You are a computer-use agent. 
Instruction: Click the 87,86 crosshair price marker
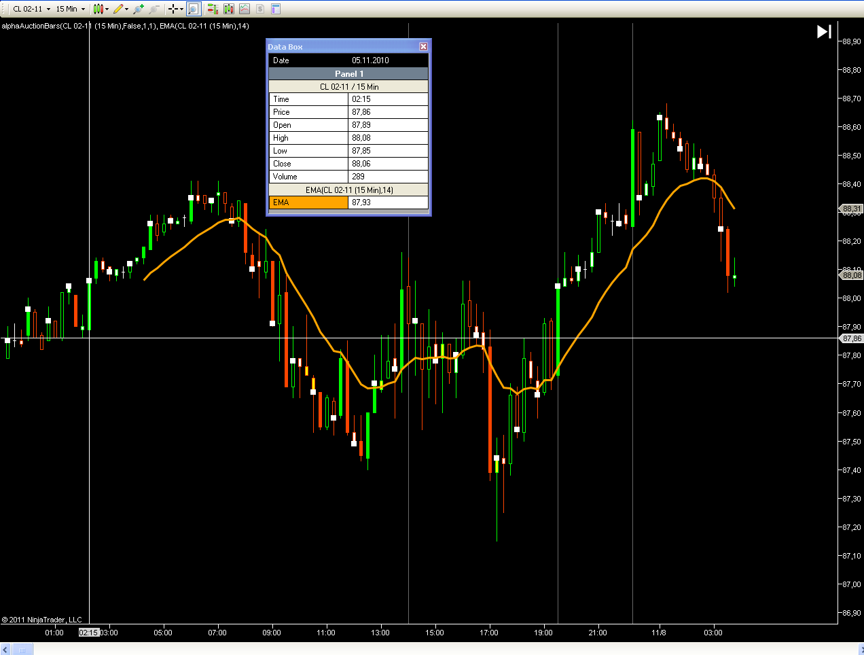click(x=852, y=338)
